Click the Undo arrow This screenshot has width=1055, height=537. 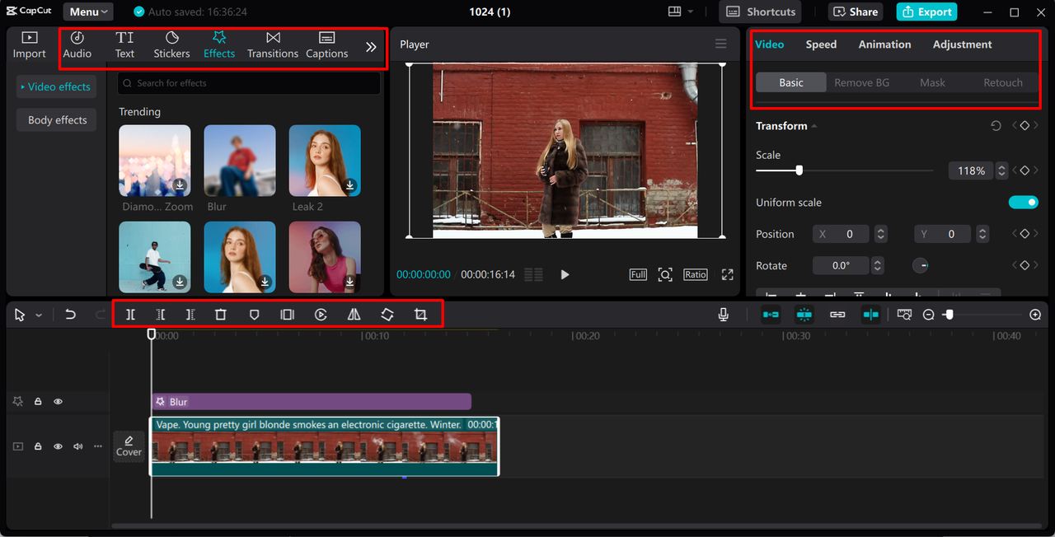[70, 315]
